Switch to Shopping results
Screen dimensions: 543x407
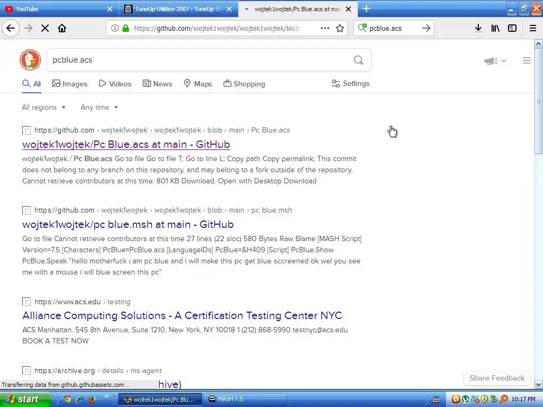pyautogui.click(x=244, y=84)
